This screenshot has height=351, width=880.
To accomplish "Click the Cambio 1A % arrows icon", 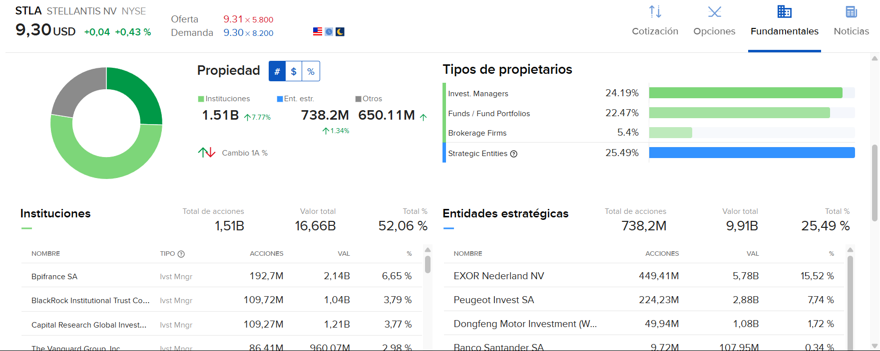I will point(207,153).
